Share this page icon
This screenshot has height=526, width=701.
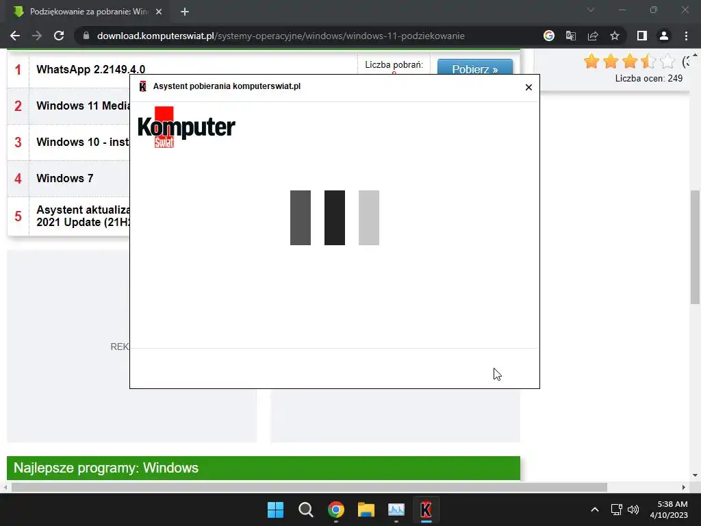click(593, 36)
